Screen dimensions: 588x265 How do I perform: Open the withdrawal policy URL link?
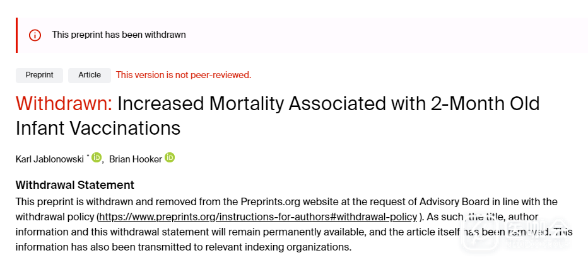click(259, 217)
